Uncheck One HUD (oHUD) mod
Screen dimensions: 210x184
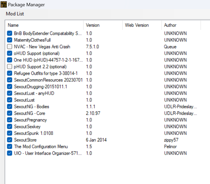click(9, 60)
